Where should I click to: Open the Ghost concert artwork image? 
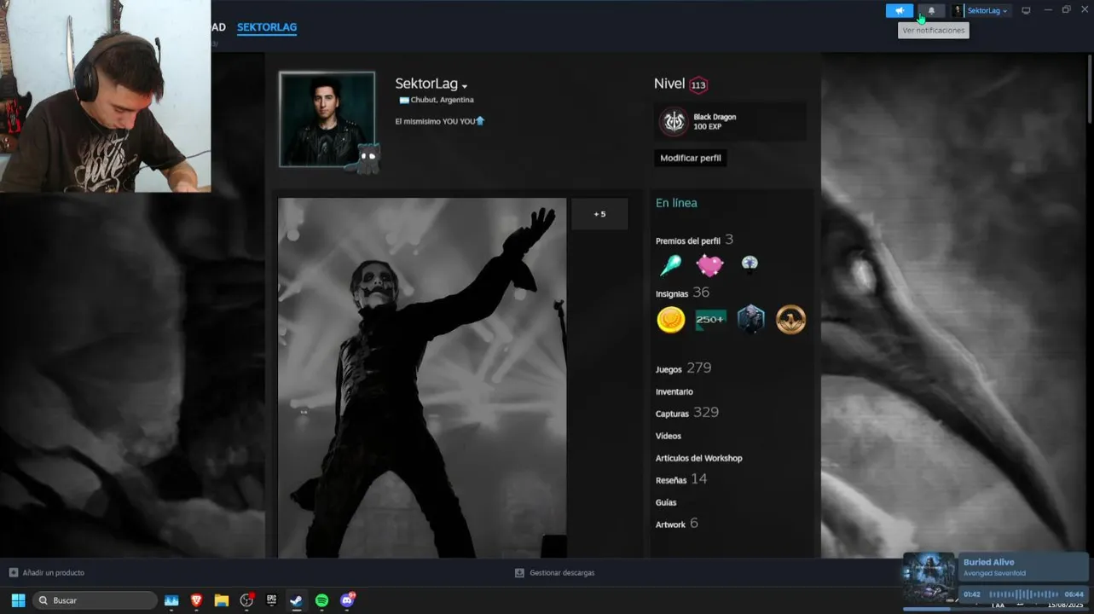pyautogui.click(x=422, y=378)
